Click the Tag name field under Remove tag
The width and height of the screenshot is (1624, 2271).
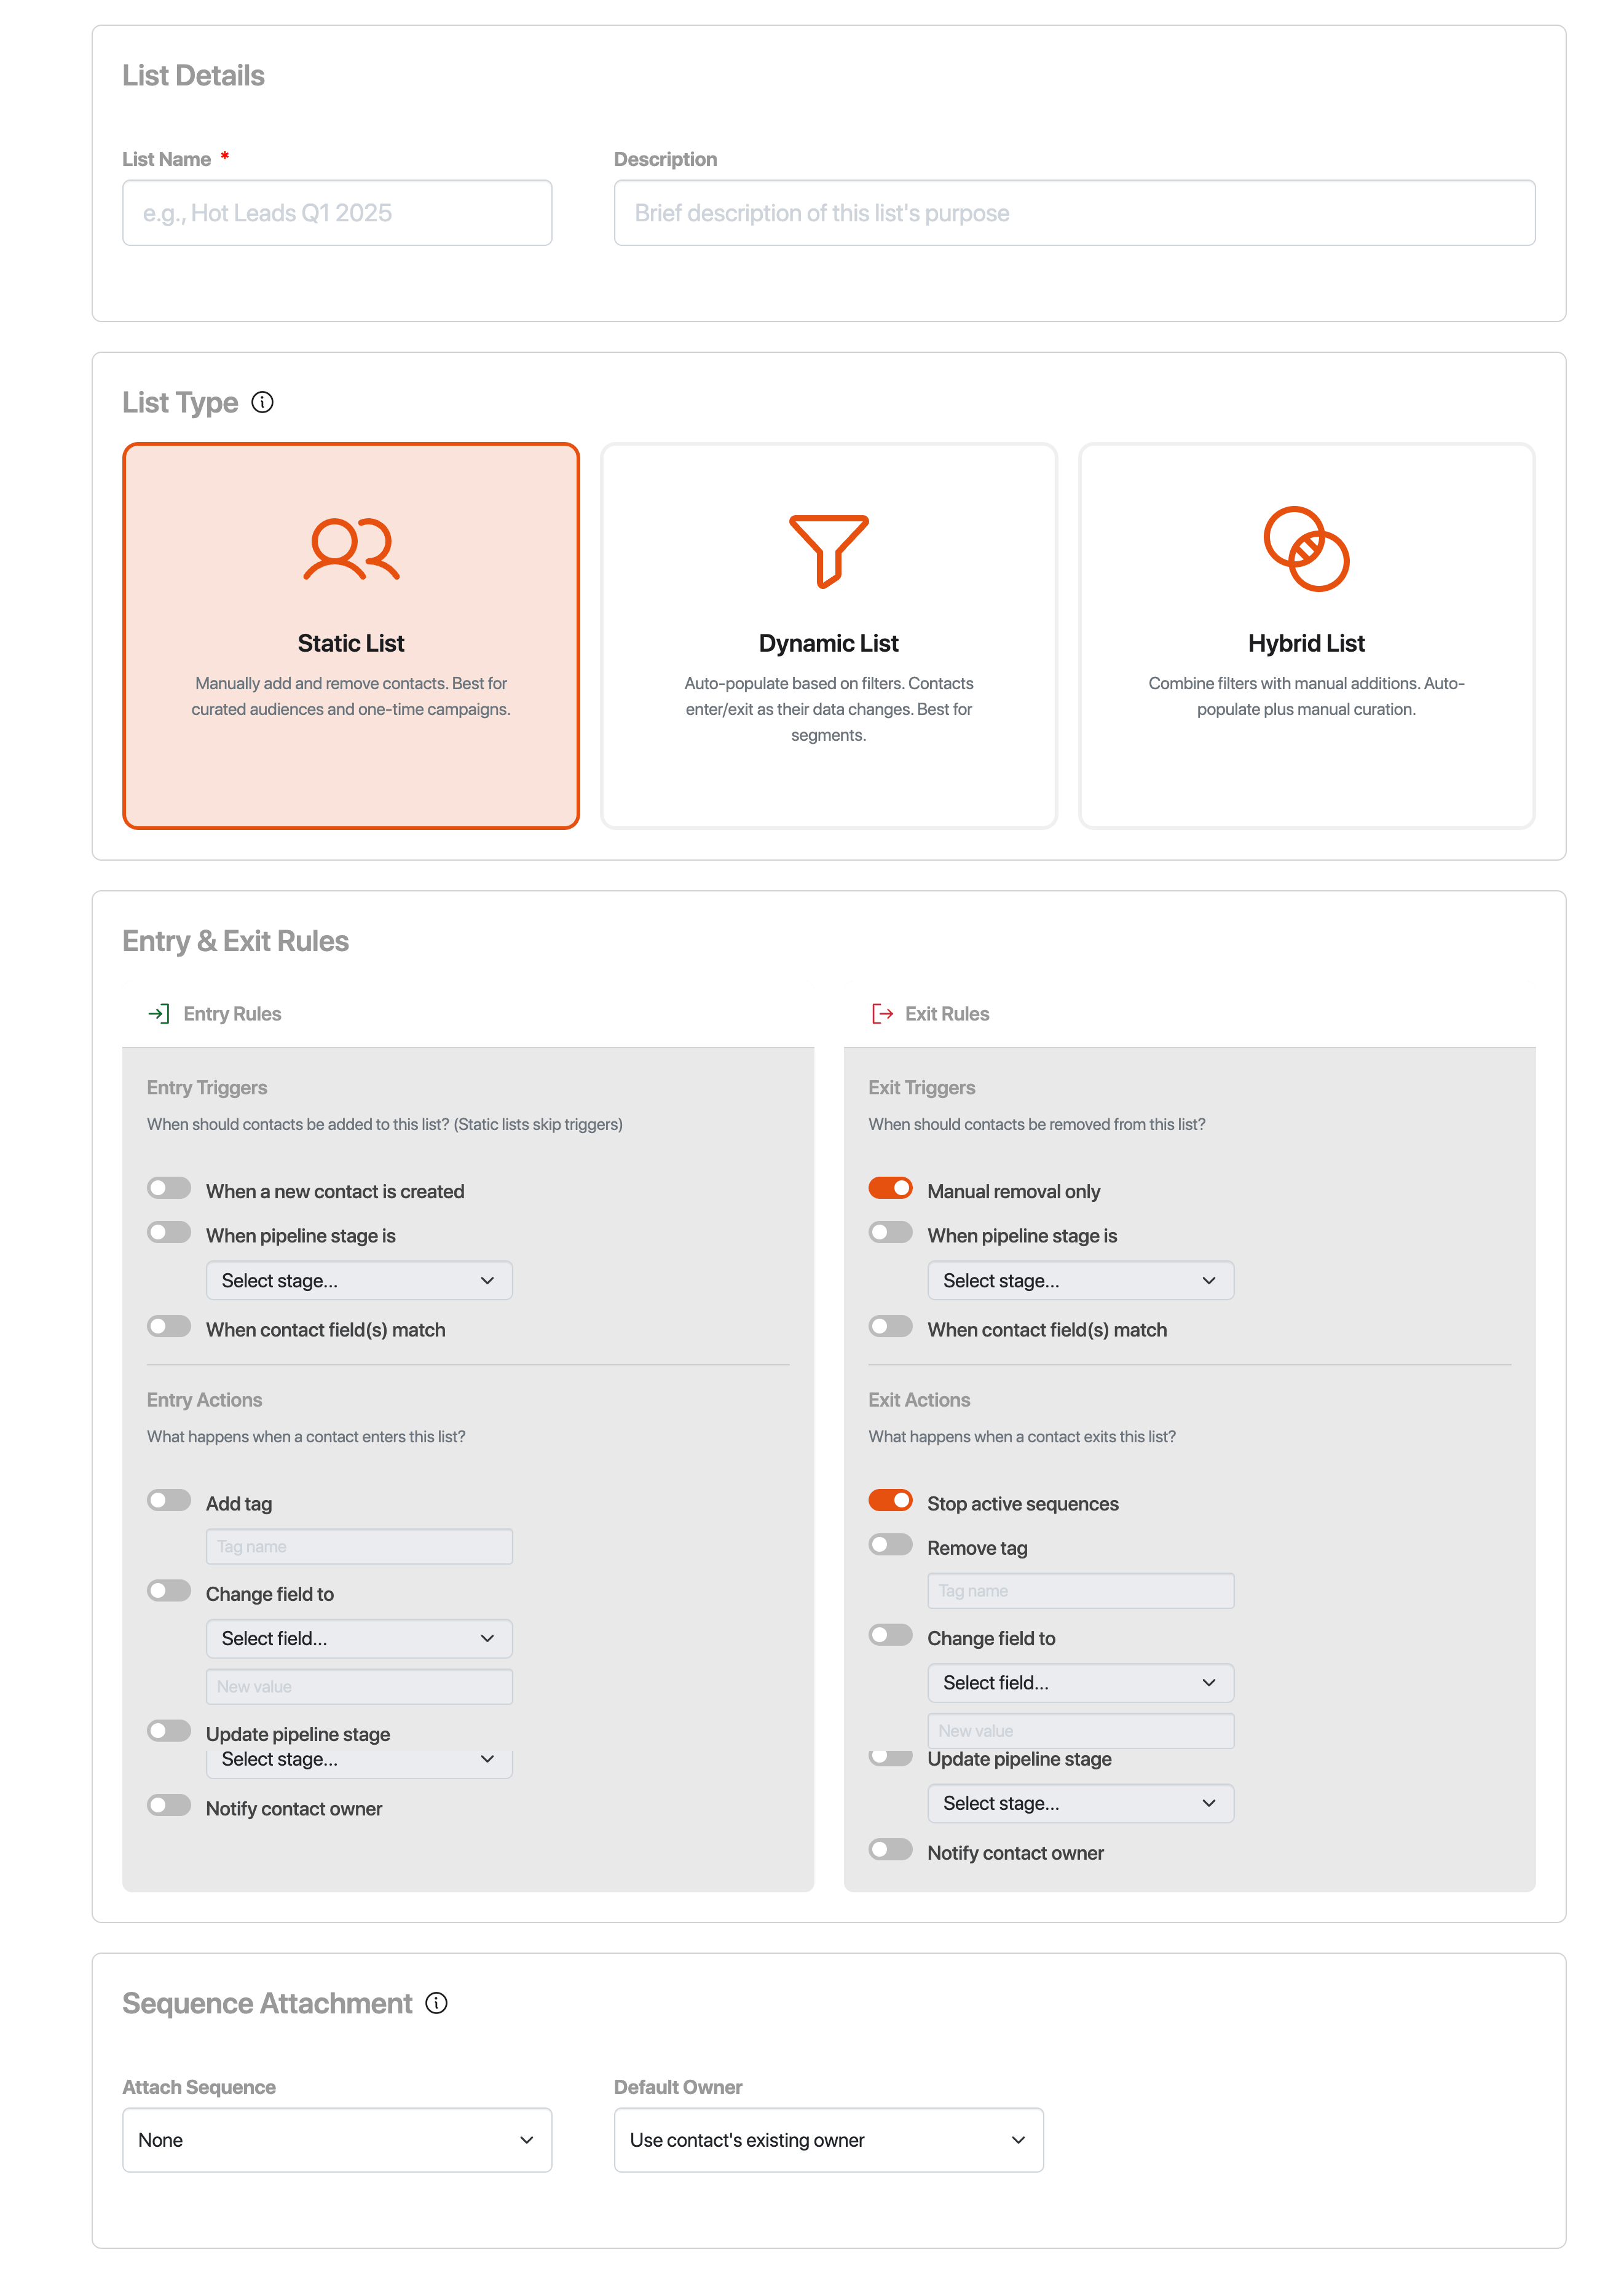[1081, 1590]
